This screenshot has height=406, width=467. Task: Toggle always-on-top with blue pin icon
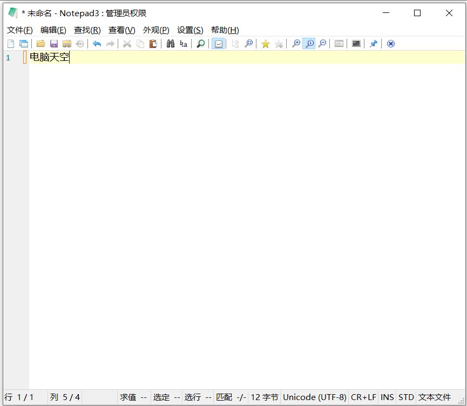coord(374,44)
